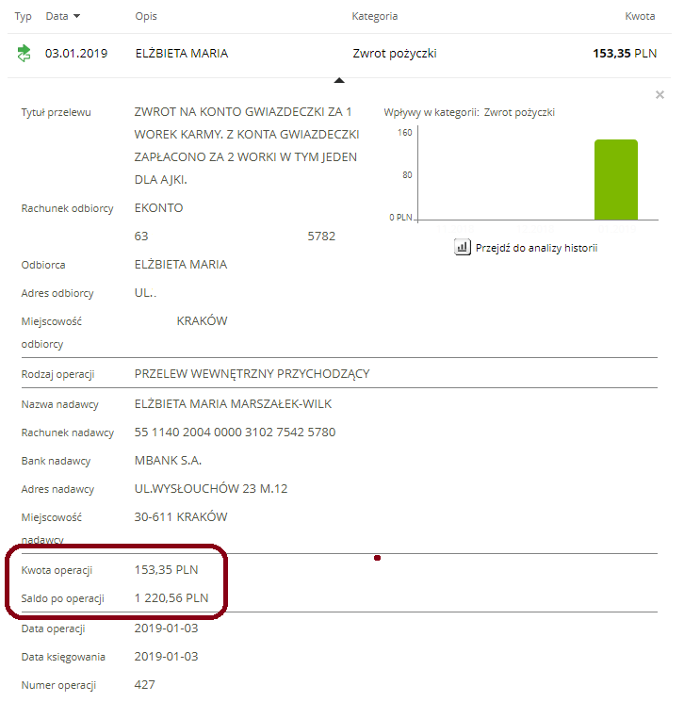The height and width of the screenshot is (702, 684).
Task: Click the chart title Wpływy w kategorii
Action: click(432, 112)
